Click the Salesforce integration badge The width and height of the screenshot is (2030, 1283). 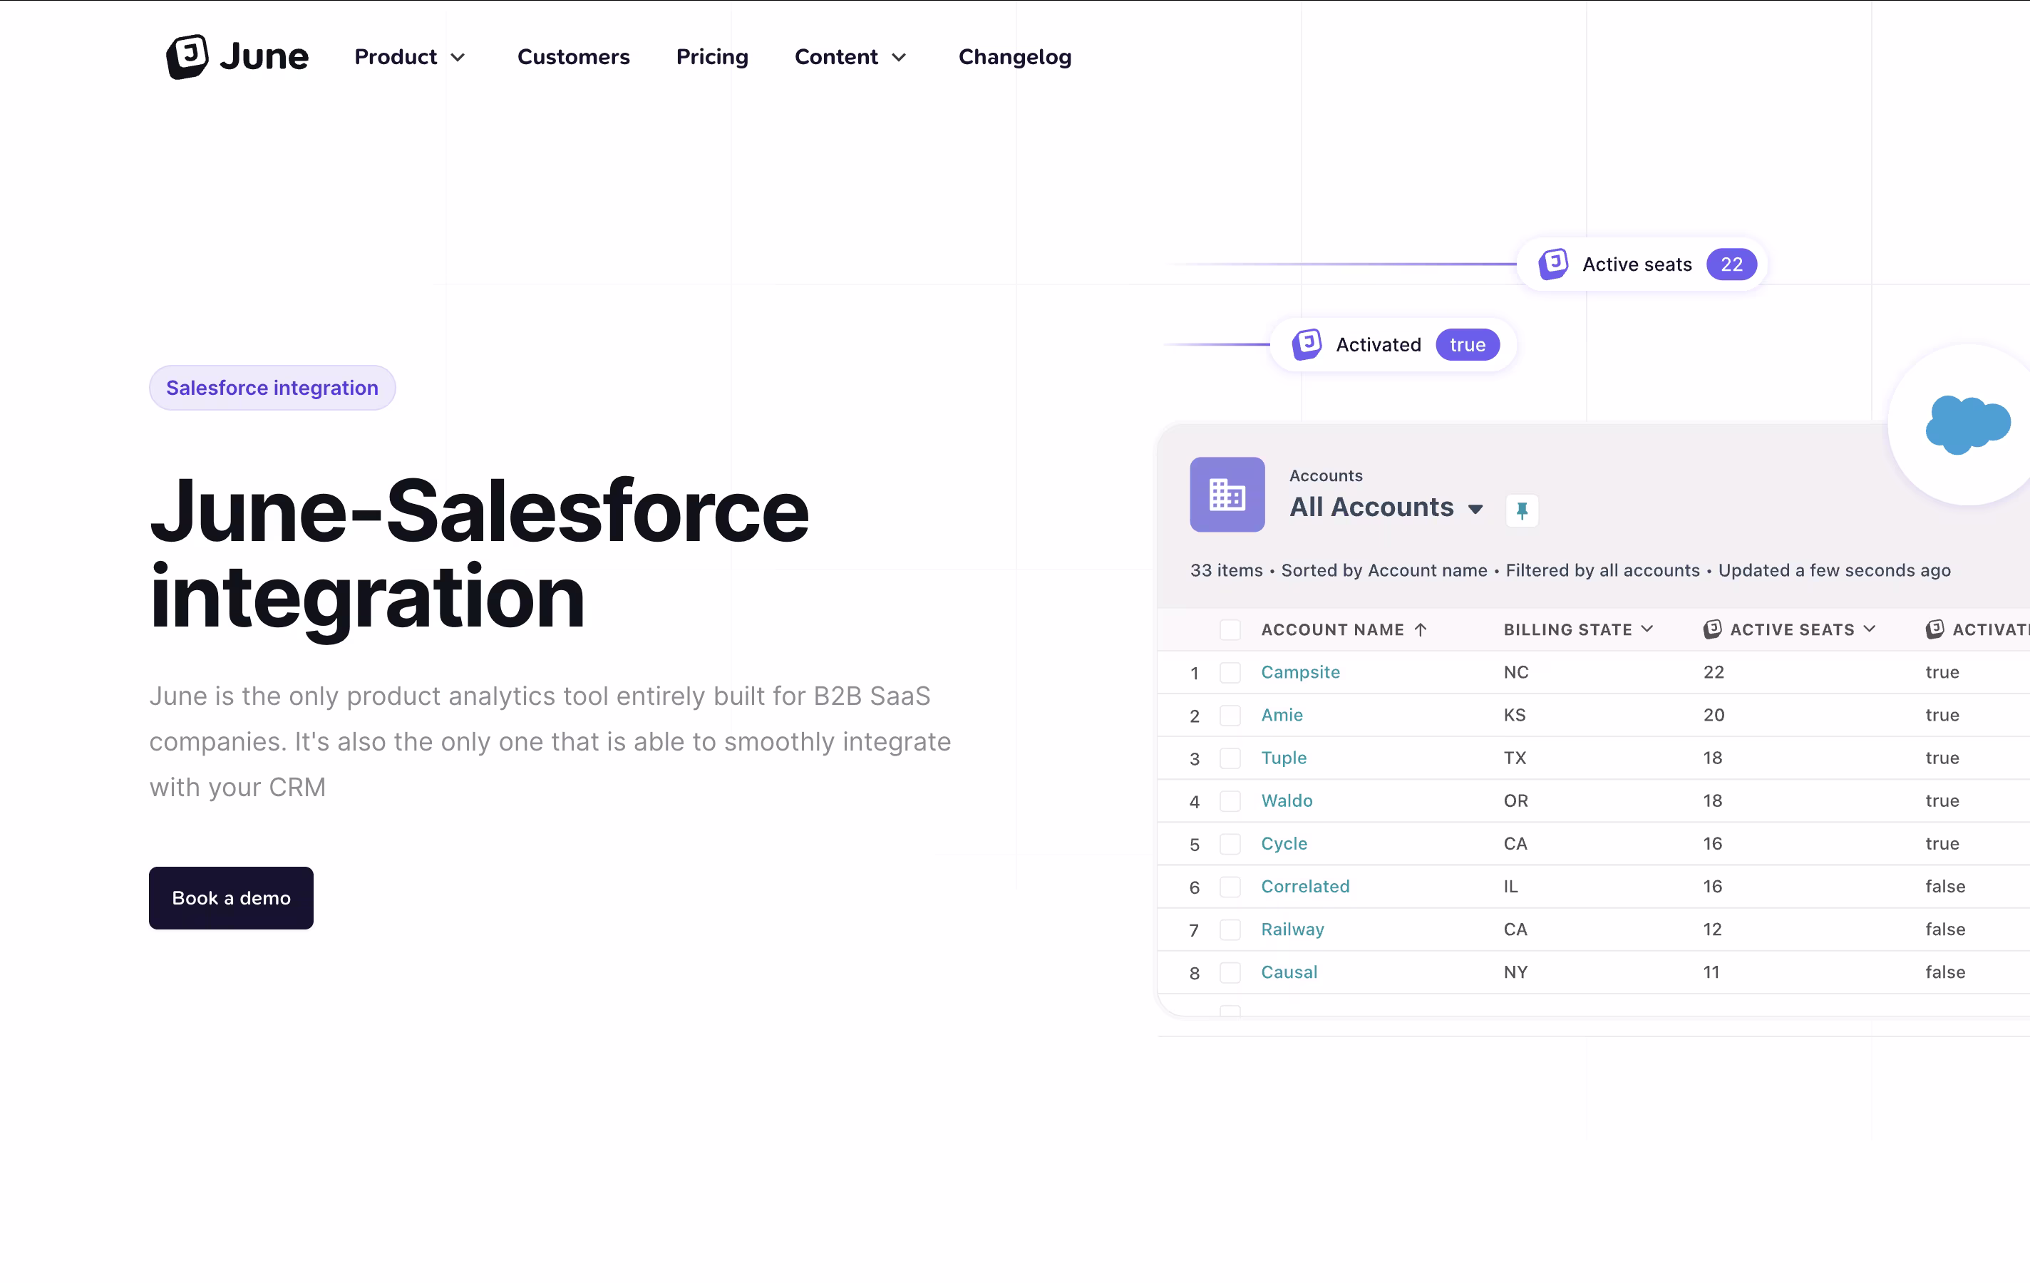(272, 388)
